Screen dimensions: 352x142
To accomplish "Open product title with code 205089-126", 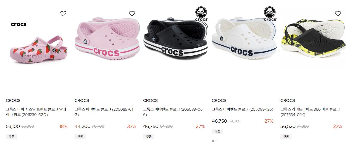I will point(242,109).
